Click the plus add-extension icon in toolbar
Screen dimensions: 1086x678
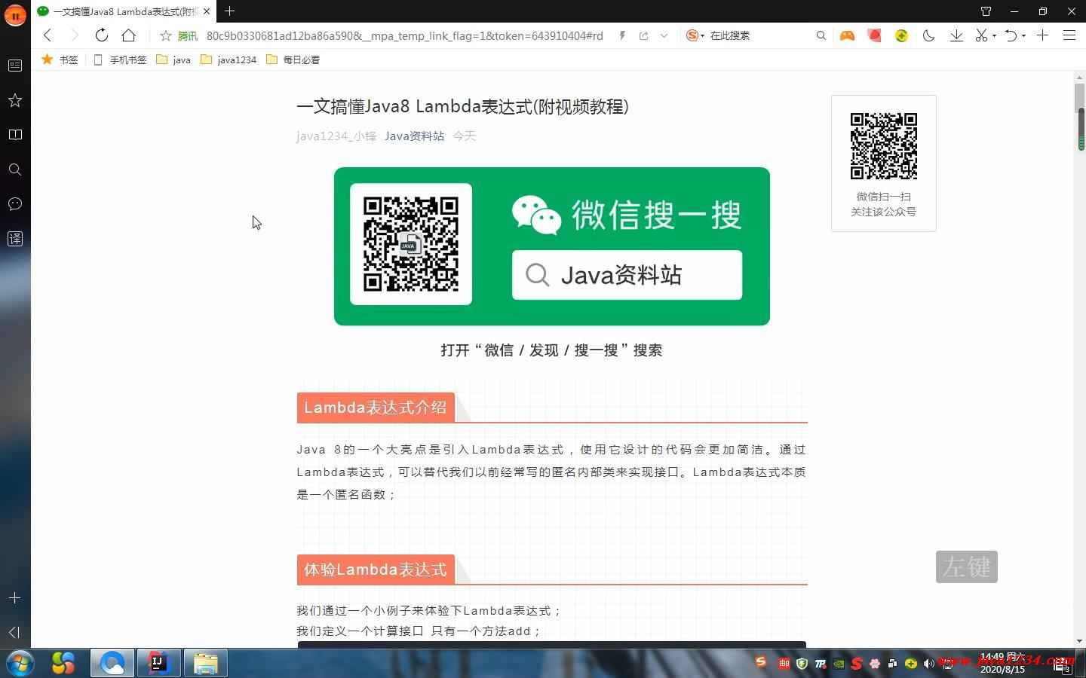[x=1042, y=35]
